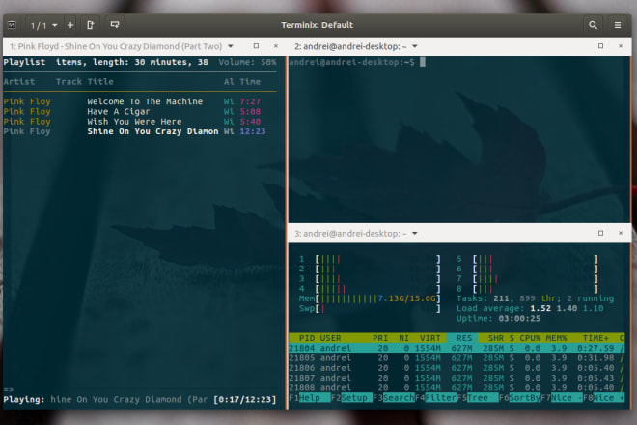This screenshot has width=637, height=425.
Task: Click the Artist column header in playlist
Action: pos(19,82)
